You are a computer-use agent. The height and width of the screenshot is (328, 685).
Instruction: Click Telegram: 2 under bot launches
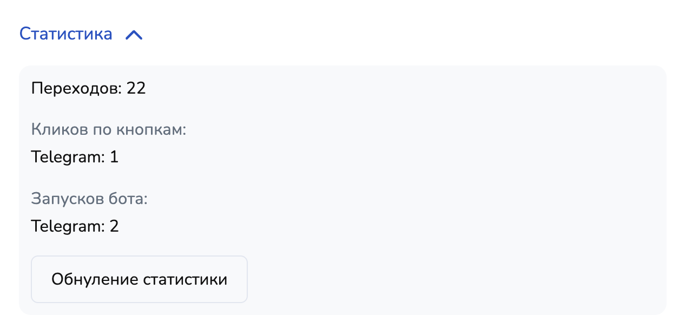(75, 226)
